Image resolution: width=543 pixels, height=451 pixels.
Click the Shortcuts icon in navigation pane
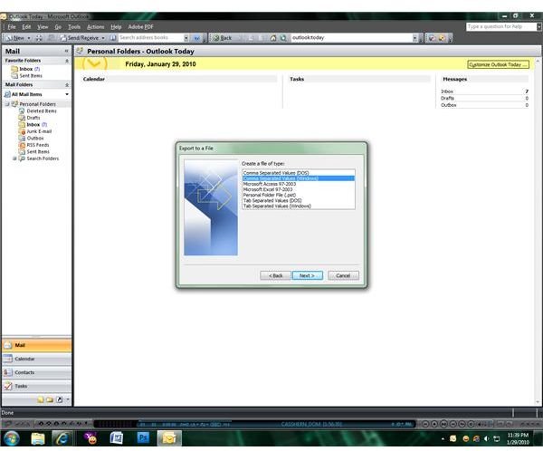click(59, 399)
